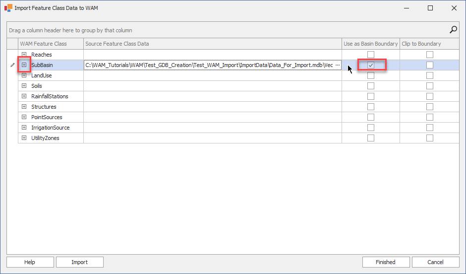Open the search panel magnifier icon
The width and height of the screenshot is (466, 274).
[453, 30]
